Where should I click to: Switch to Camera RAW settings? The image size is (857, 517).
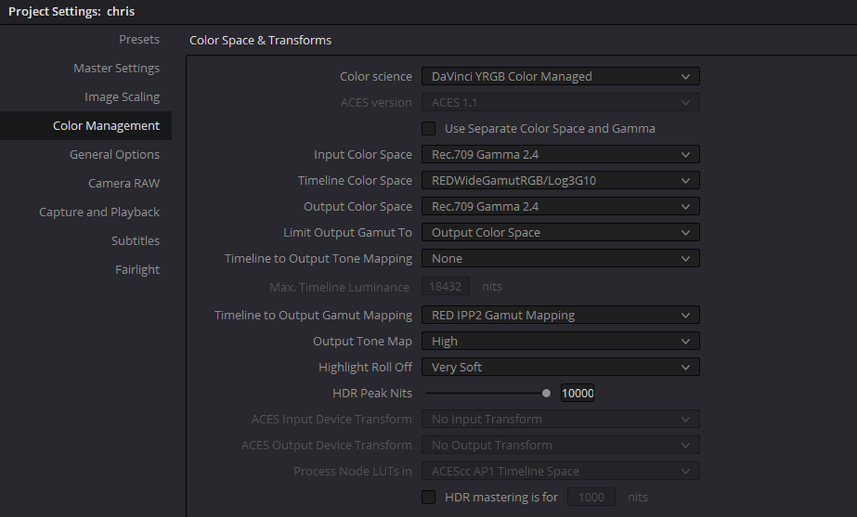[124, 183]
